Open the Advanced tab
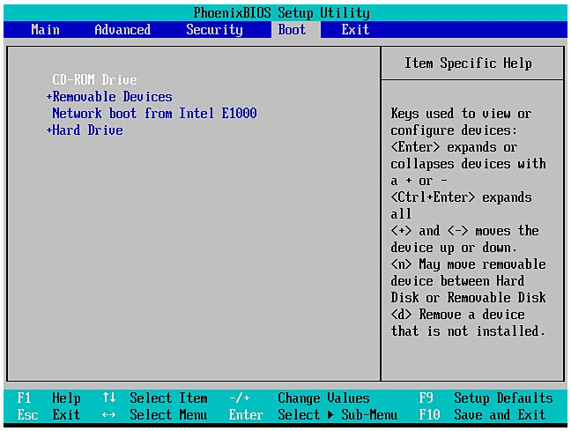The image size is (571, 431). coord(122,30)
